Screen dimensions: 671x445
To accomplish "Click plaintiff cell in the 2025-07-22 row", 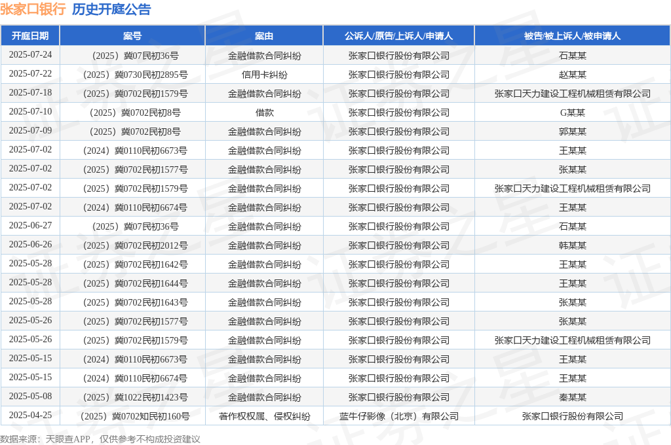I will [x=399, y=75].
